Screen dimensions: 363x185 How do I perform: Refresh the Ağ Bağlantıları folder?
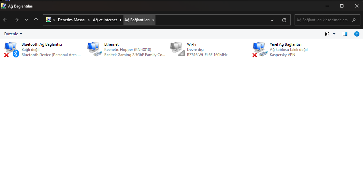(x=284, y=20)
